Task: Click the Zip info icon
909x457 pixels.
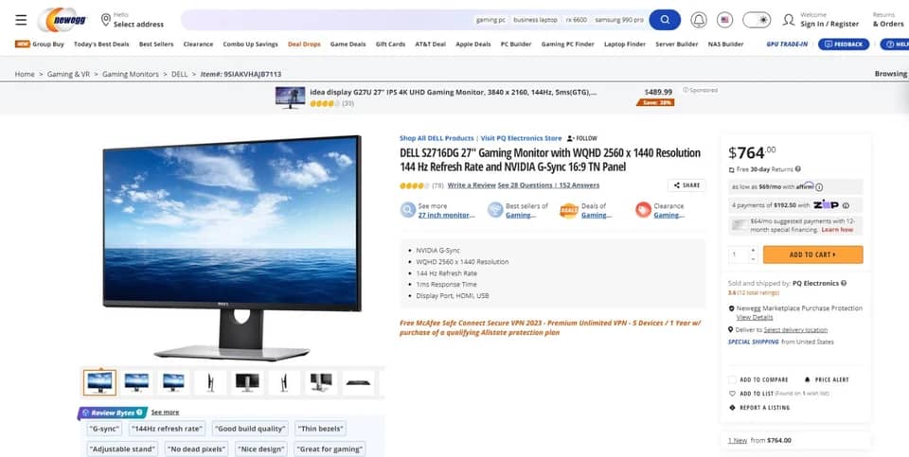Action: pos(846,205)
